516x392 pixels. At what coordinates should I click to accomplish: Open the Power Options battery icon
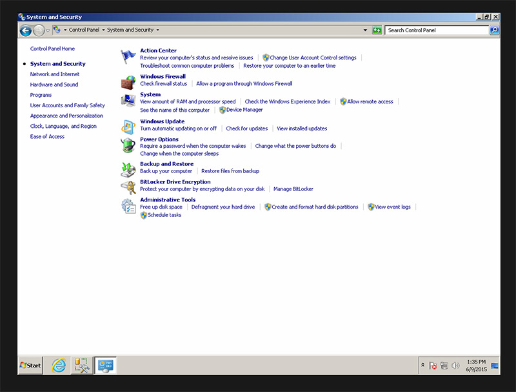point(128,145)
